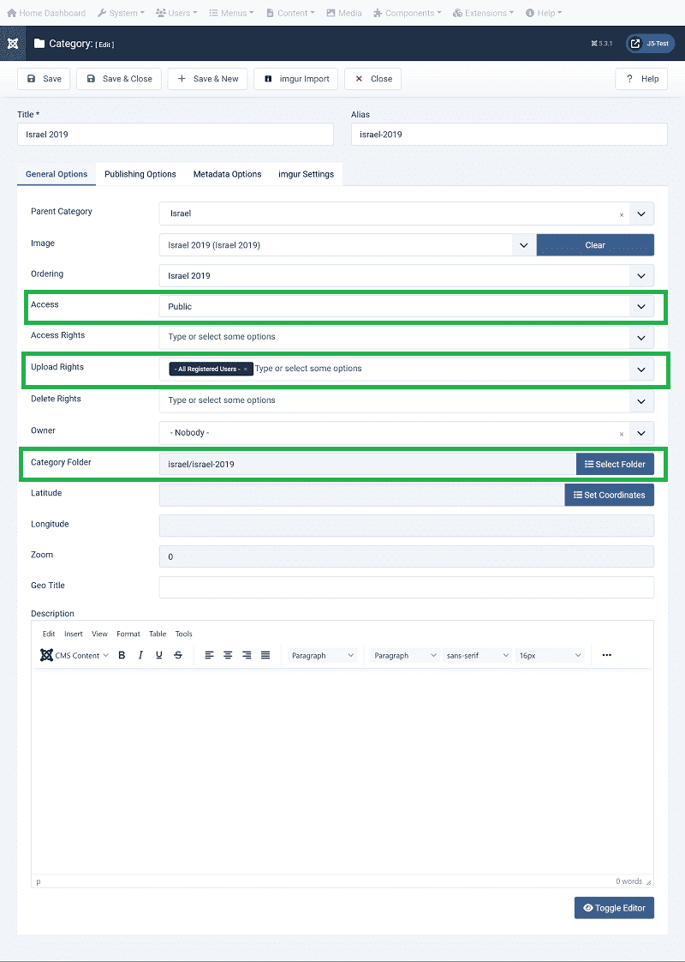Open the Components menu
Image resolution: width=685 pixels, height=962 pixels.
point(408,13)
